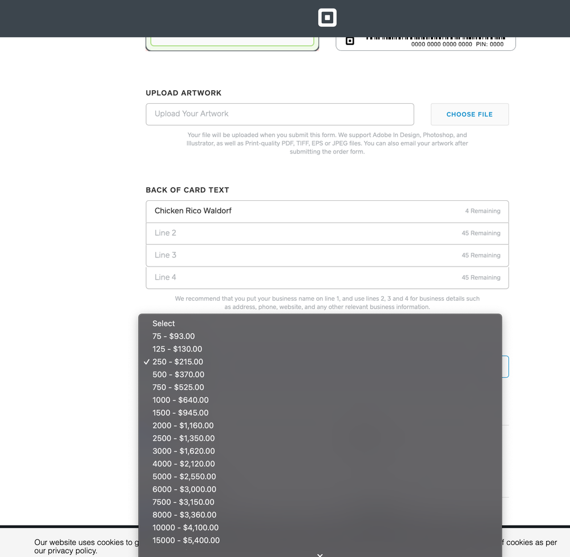
Task: Click the Choose File button
Action: point(469,114)
